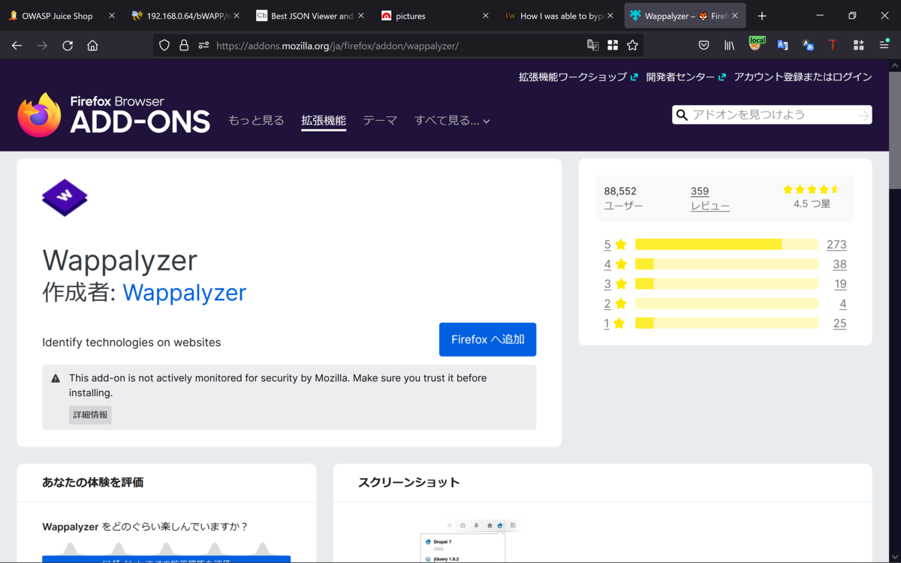Image resolution: width=901 pixels, height=563 pixels.
Task: Click the Firefox へ追加 button
Action: click(487, 339)
